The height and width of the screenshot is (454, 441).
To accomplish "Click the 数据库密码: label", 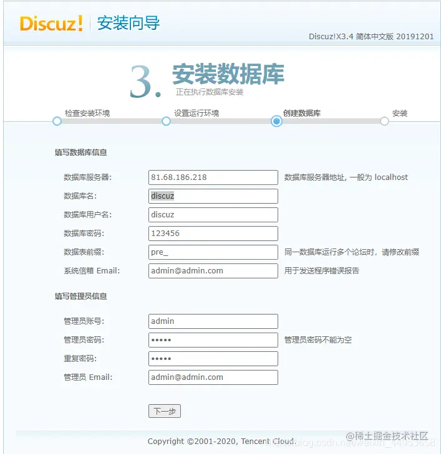I will pyautogui.click(x=84, y=234).
